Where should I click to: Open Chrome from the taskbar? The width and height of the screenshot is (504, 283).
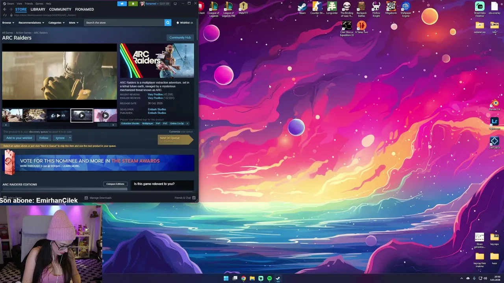click(243, 278)
